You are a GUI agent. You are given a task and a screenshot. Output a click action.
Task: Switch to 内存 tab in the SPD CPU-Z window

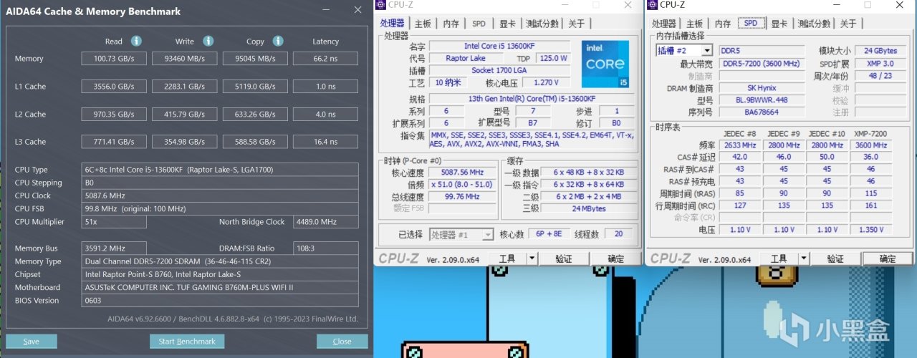click(x=722, y=24)
